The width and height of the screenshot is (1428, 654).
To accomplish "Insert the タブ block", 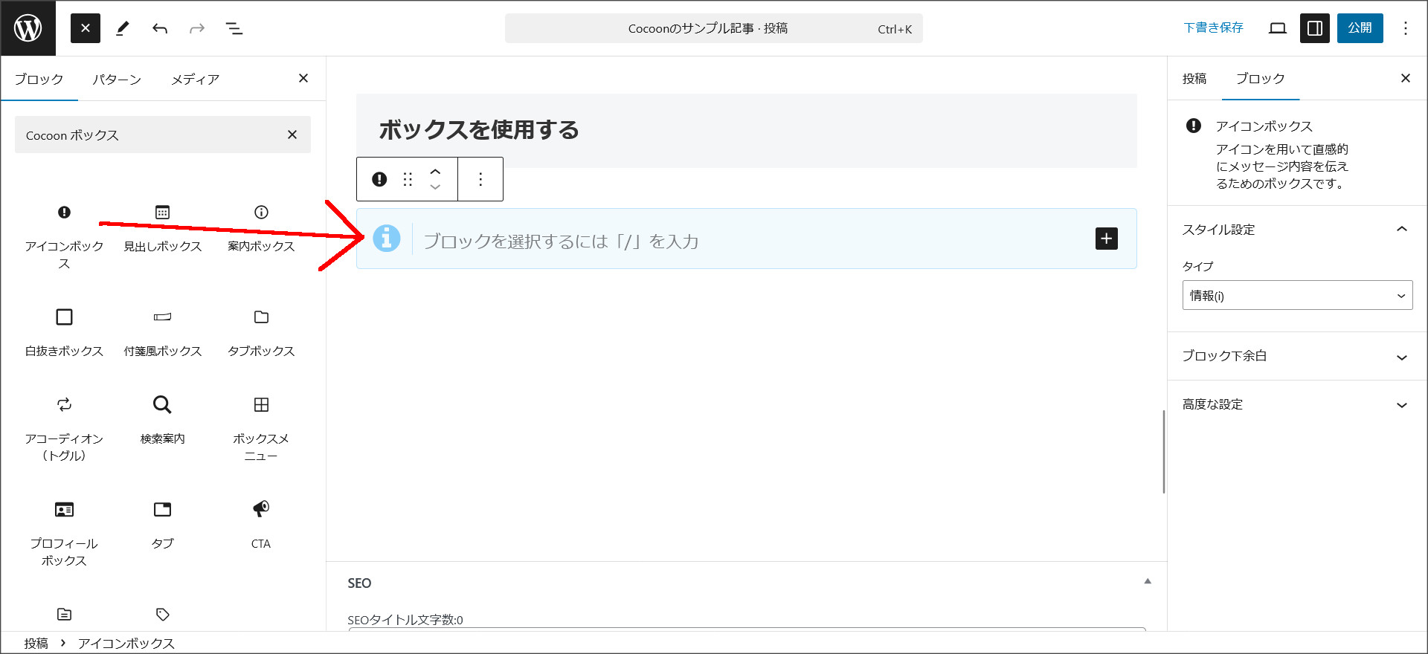I will point(163,525).
